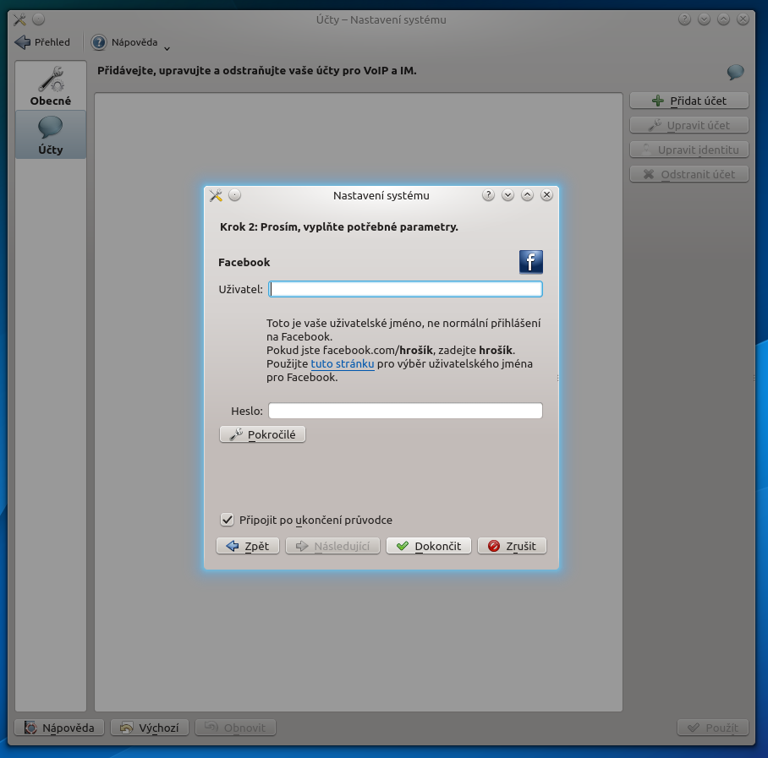Click the Facebook logo icon in dialog
The height and width of the screenshot is (758, 768).
point(530,262)
